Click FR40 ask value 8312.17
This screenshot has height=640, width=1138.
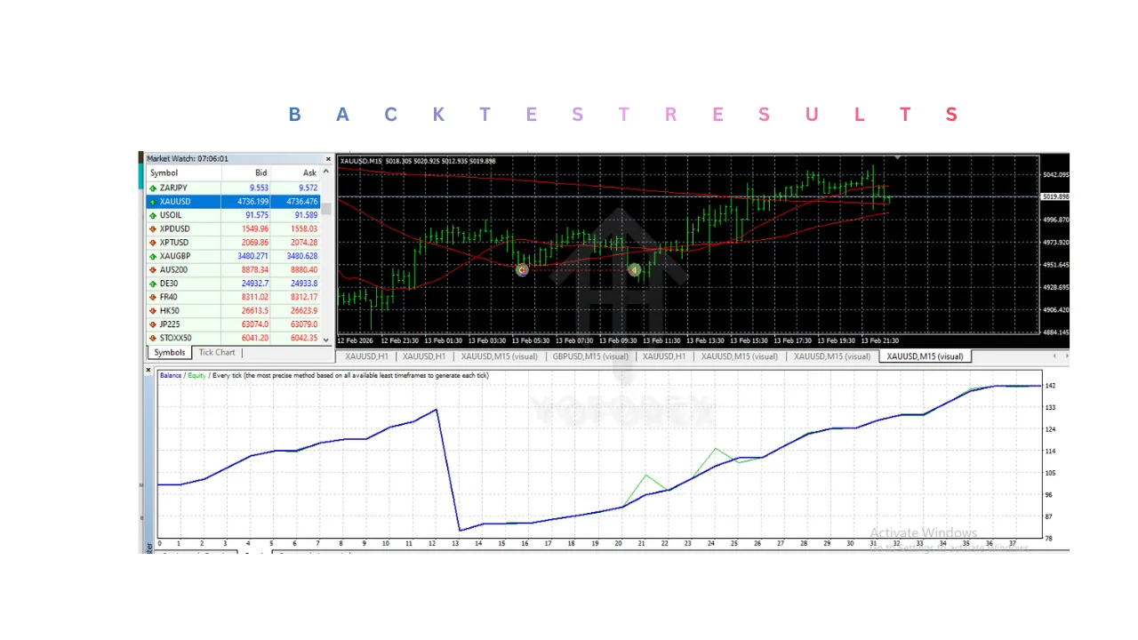[304, 297]
